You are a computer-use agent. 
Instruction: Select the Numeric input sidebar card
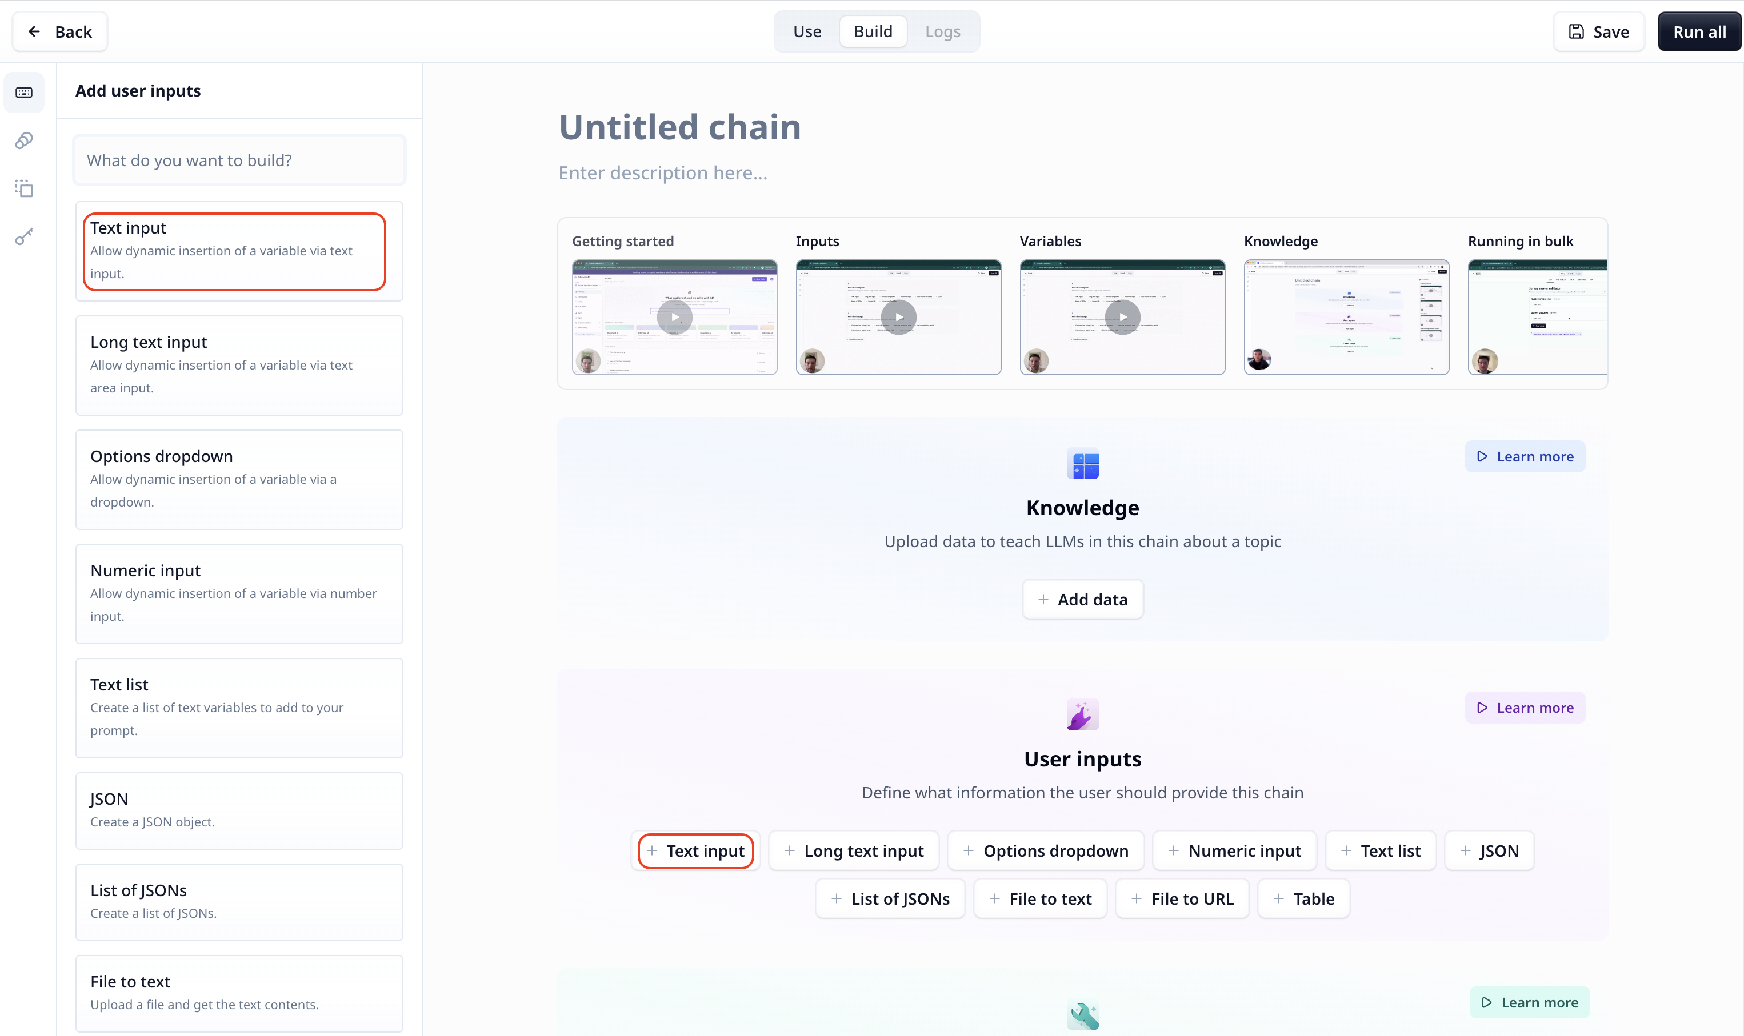tap(239, 593)
